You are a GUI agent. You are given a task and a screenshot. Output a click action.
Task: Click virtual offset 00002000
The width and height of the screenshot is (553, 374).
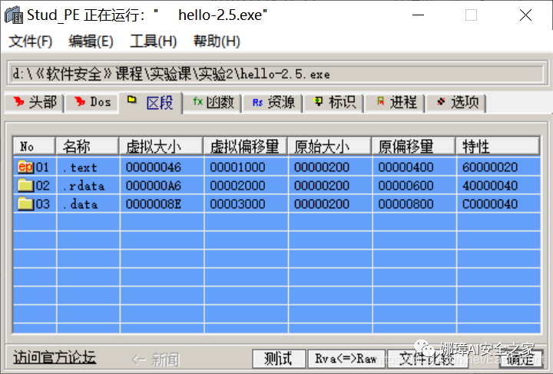point(237,185)
